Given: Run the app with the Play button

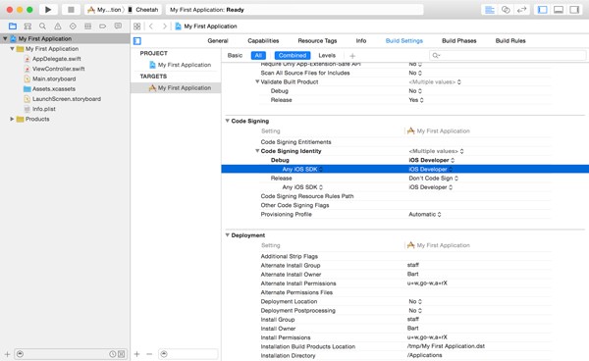Looking at the screenshot, I should pos(48,10).
